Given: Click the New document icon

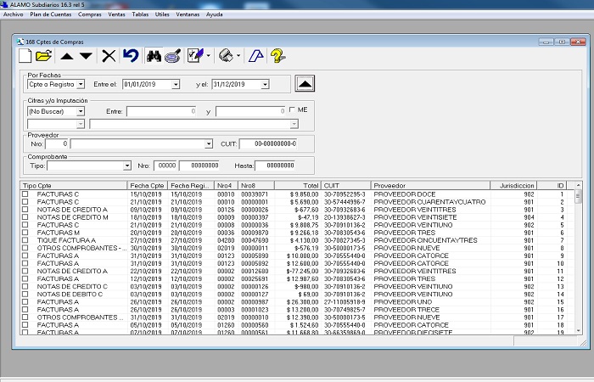Looking at the screenshot, I should [x=25, y=56].
